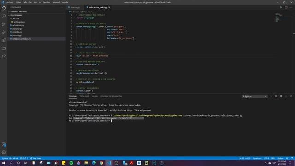The image size is (295, 166).
Task: Open editor More Actions ellipsis
Action: (x=291, y=7)
